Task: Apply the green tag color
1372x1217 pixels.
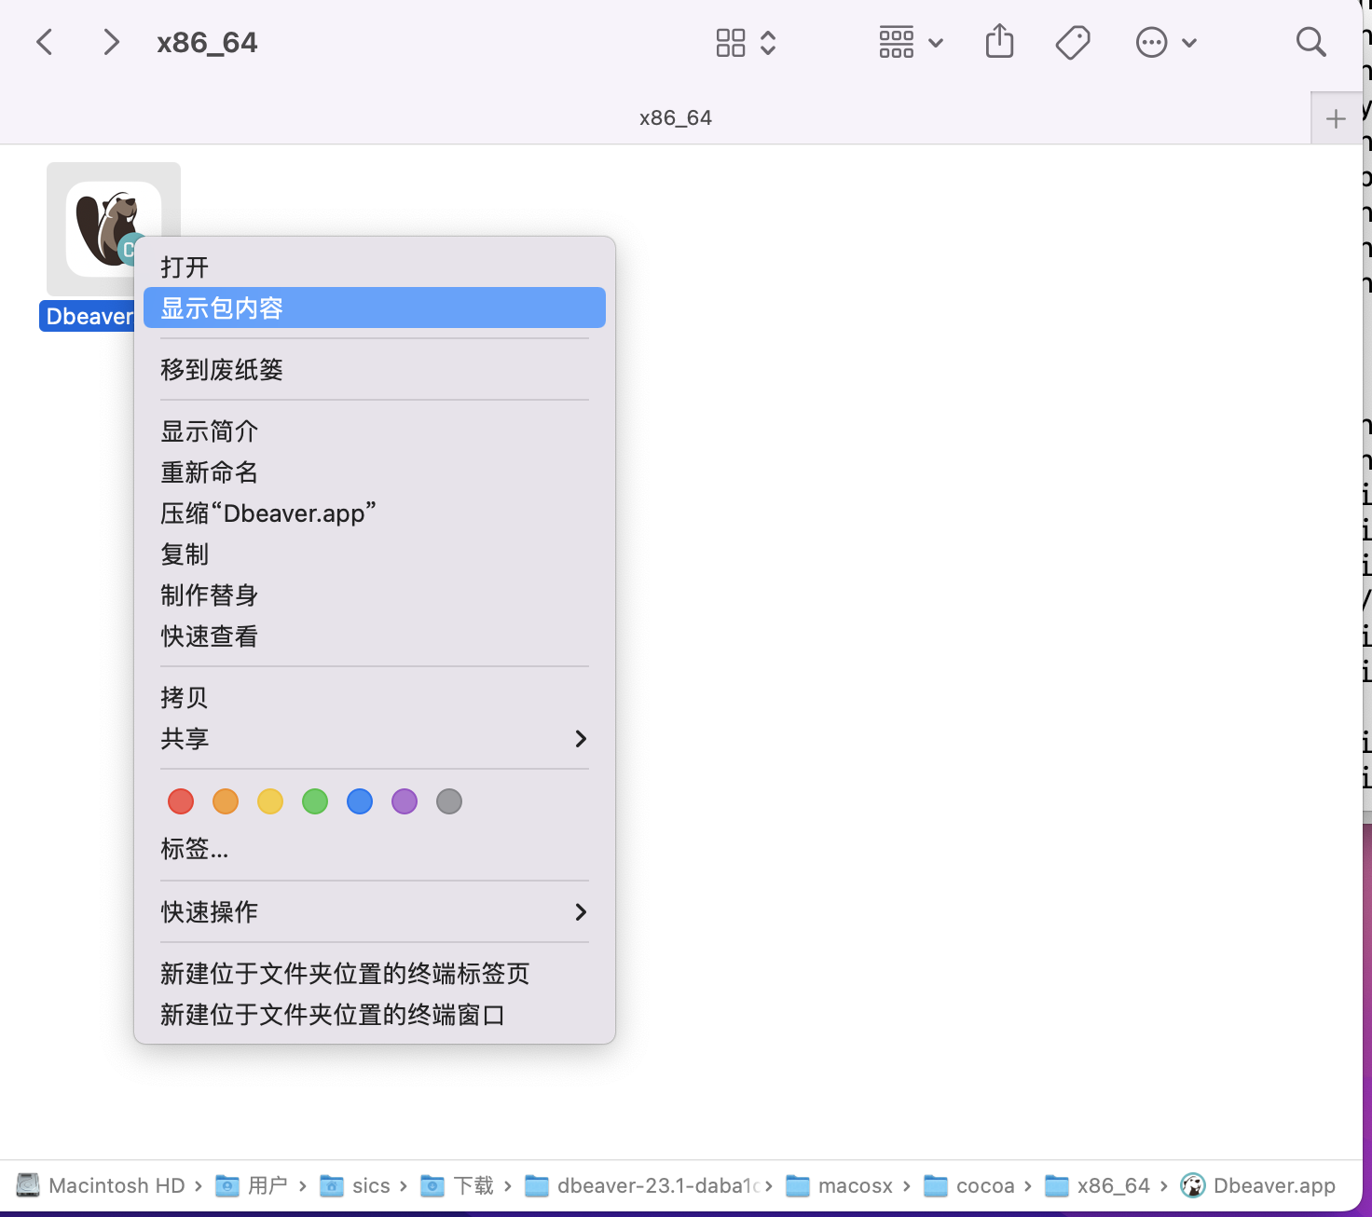Action: 315,801
